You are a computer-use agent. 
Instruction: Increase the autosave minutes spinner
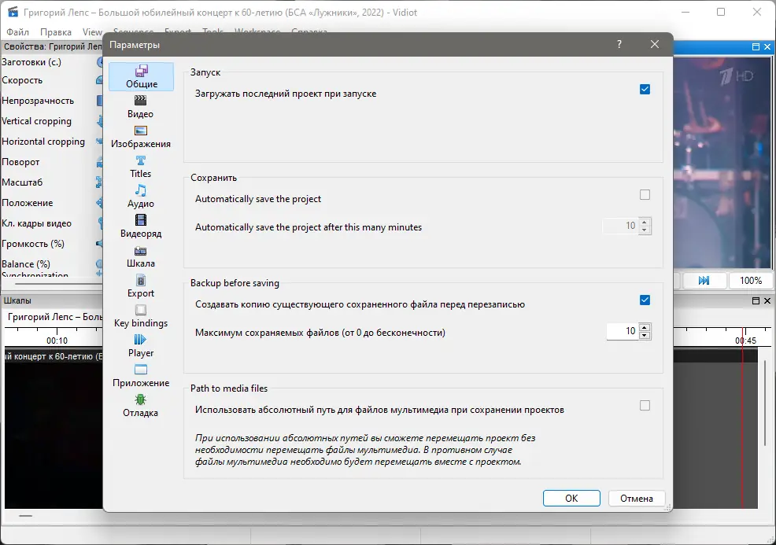pos(645,222)
